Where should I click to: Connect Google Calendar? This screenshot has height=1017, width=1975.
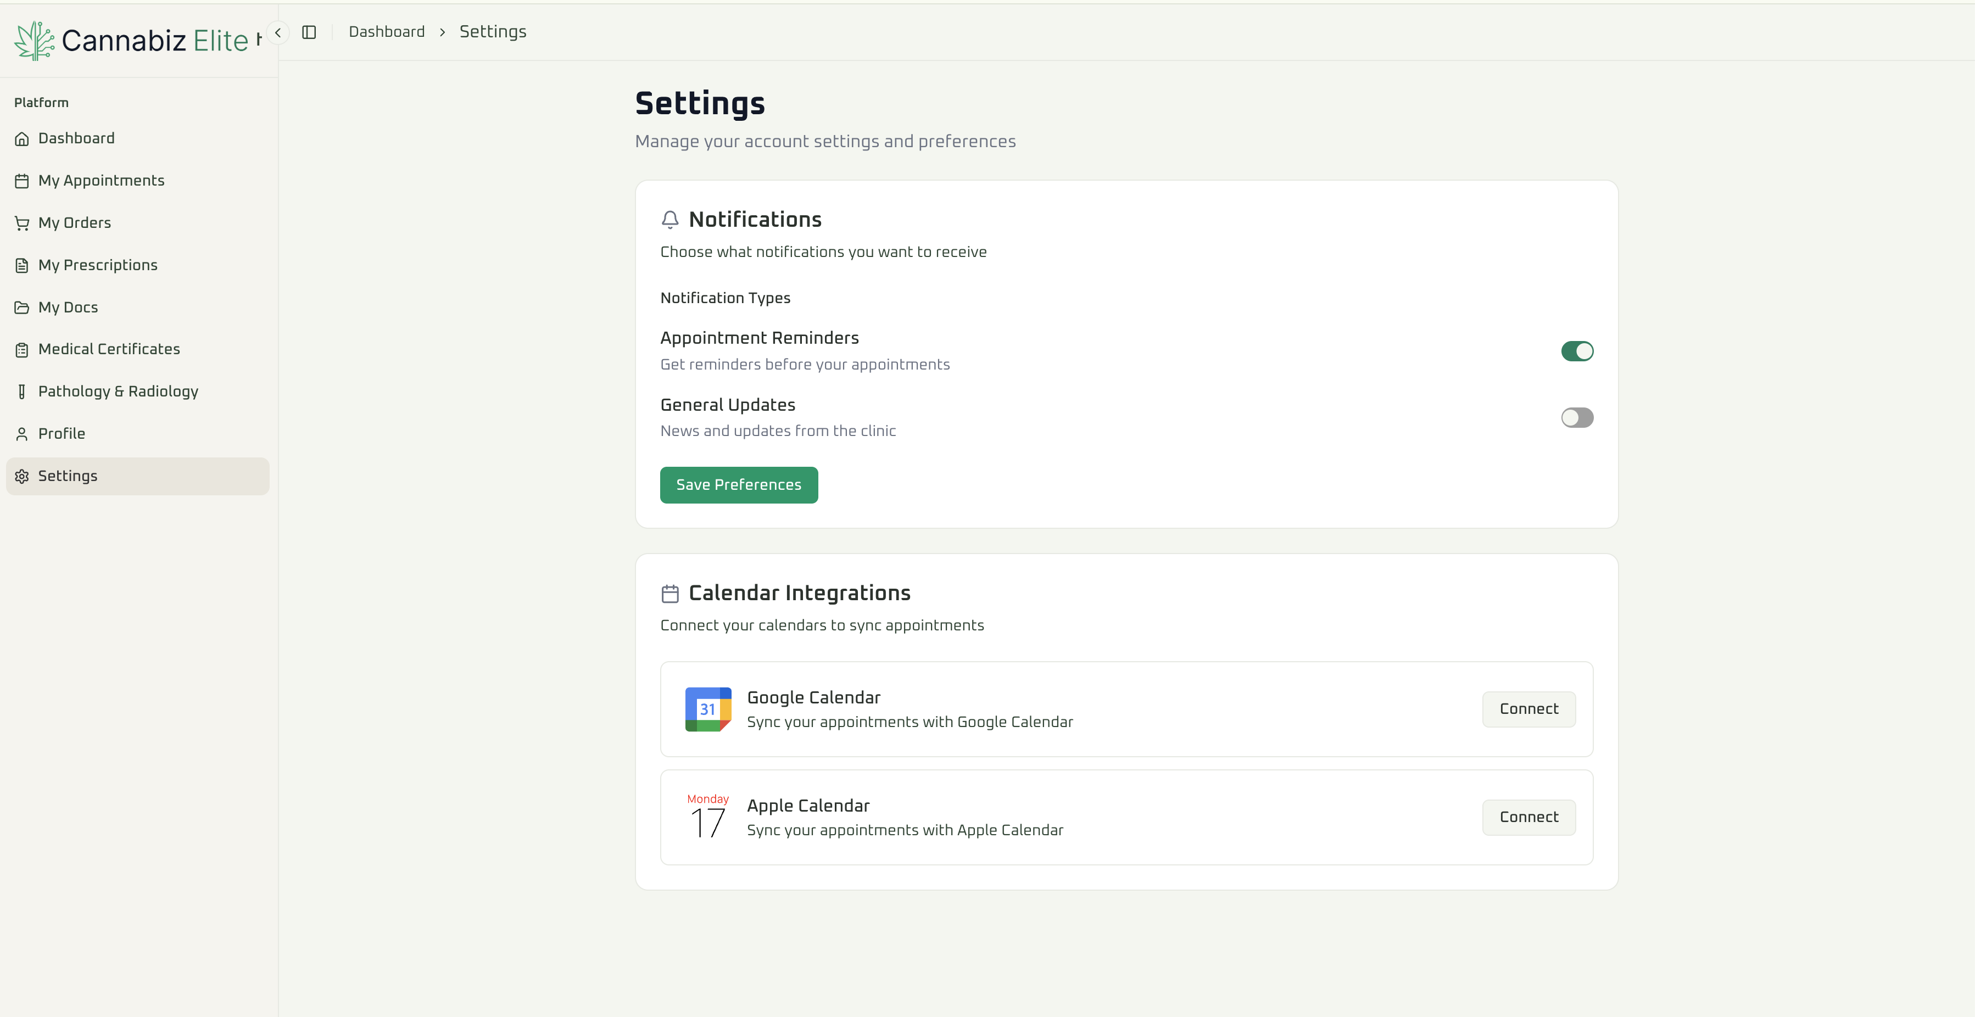(x=1529, y=709)
